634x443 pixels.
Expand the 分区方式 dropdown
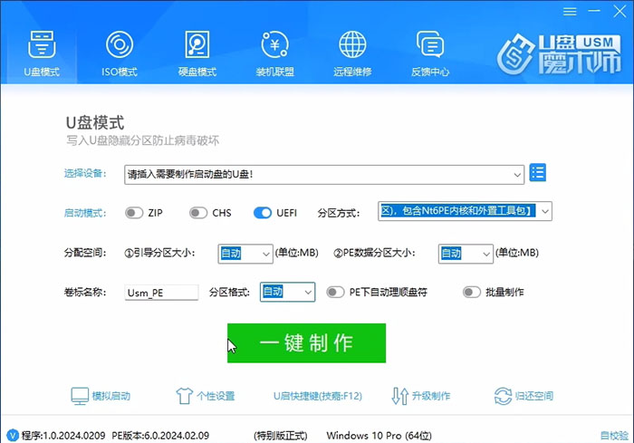pos(545,211)
